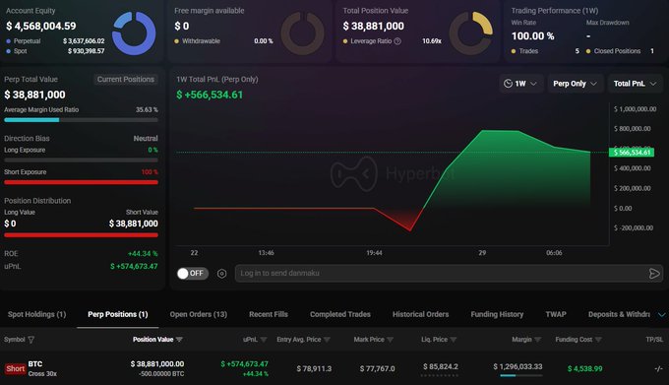Click the Current Positions button
This screenshot has height=385, width=669.
[x=126, y=80]
